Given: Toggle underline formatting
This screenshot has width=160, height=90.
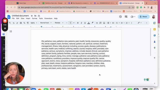Looking at the screenshot, I should tap(85, 23).
